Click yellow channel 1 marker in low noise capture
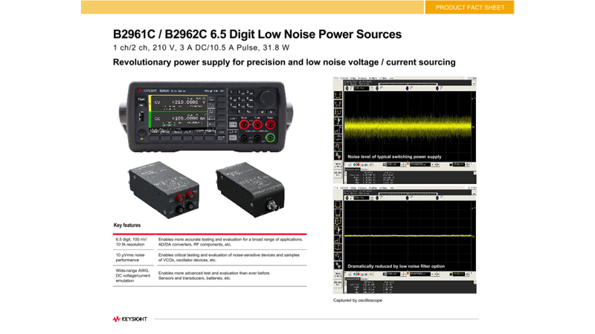This screenshot has height=334, width=595. point(347,198)
